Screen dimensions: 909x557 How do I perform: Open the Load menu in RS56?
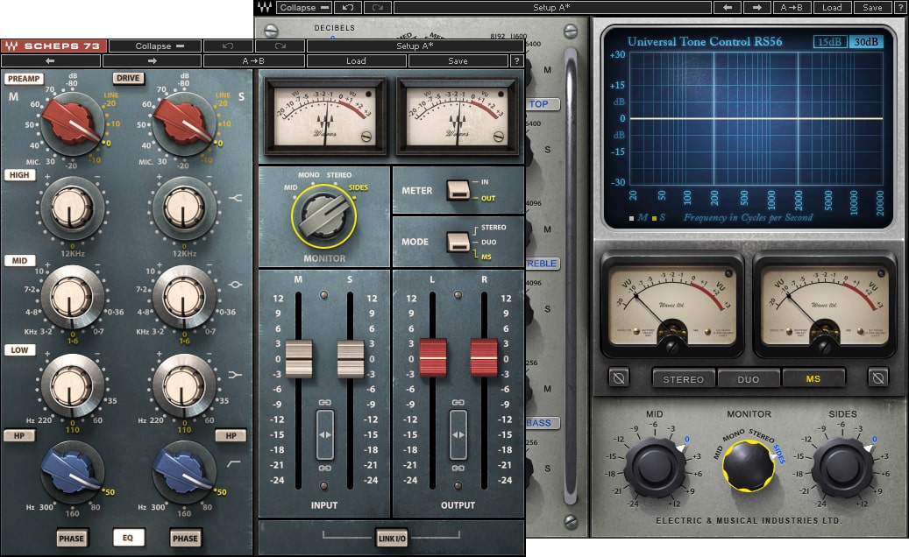(832, 8)
